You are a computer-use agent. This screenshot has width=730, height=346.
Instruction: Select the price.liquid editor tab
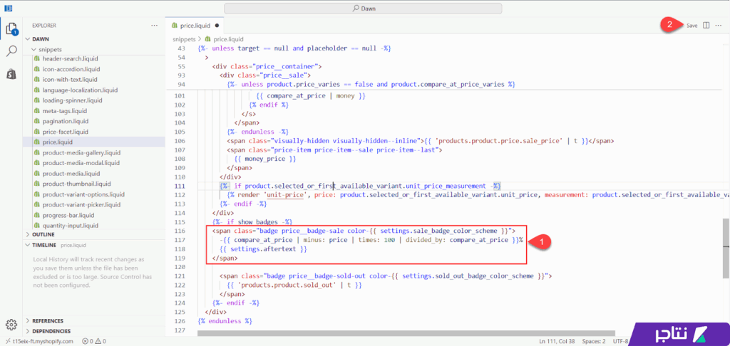(195, 25)
